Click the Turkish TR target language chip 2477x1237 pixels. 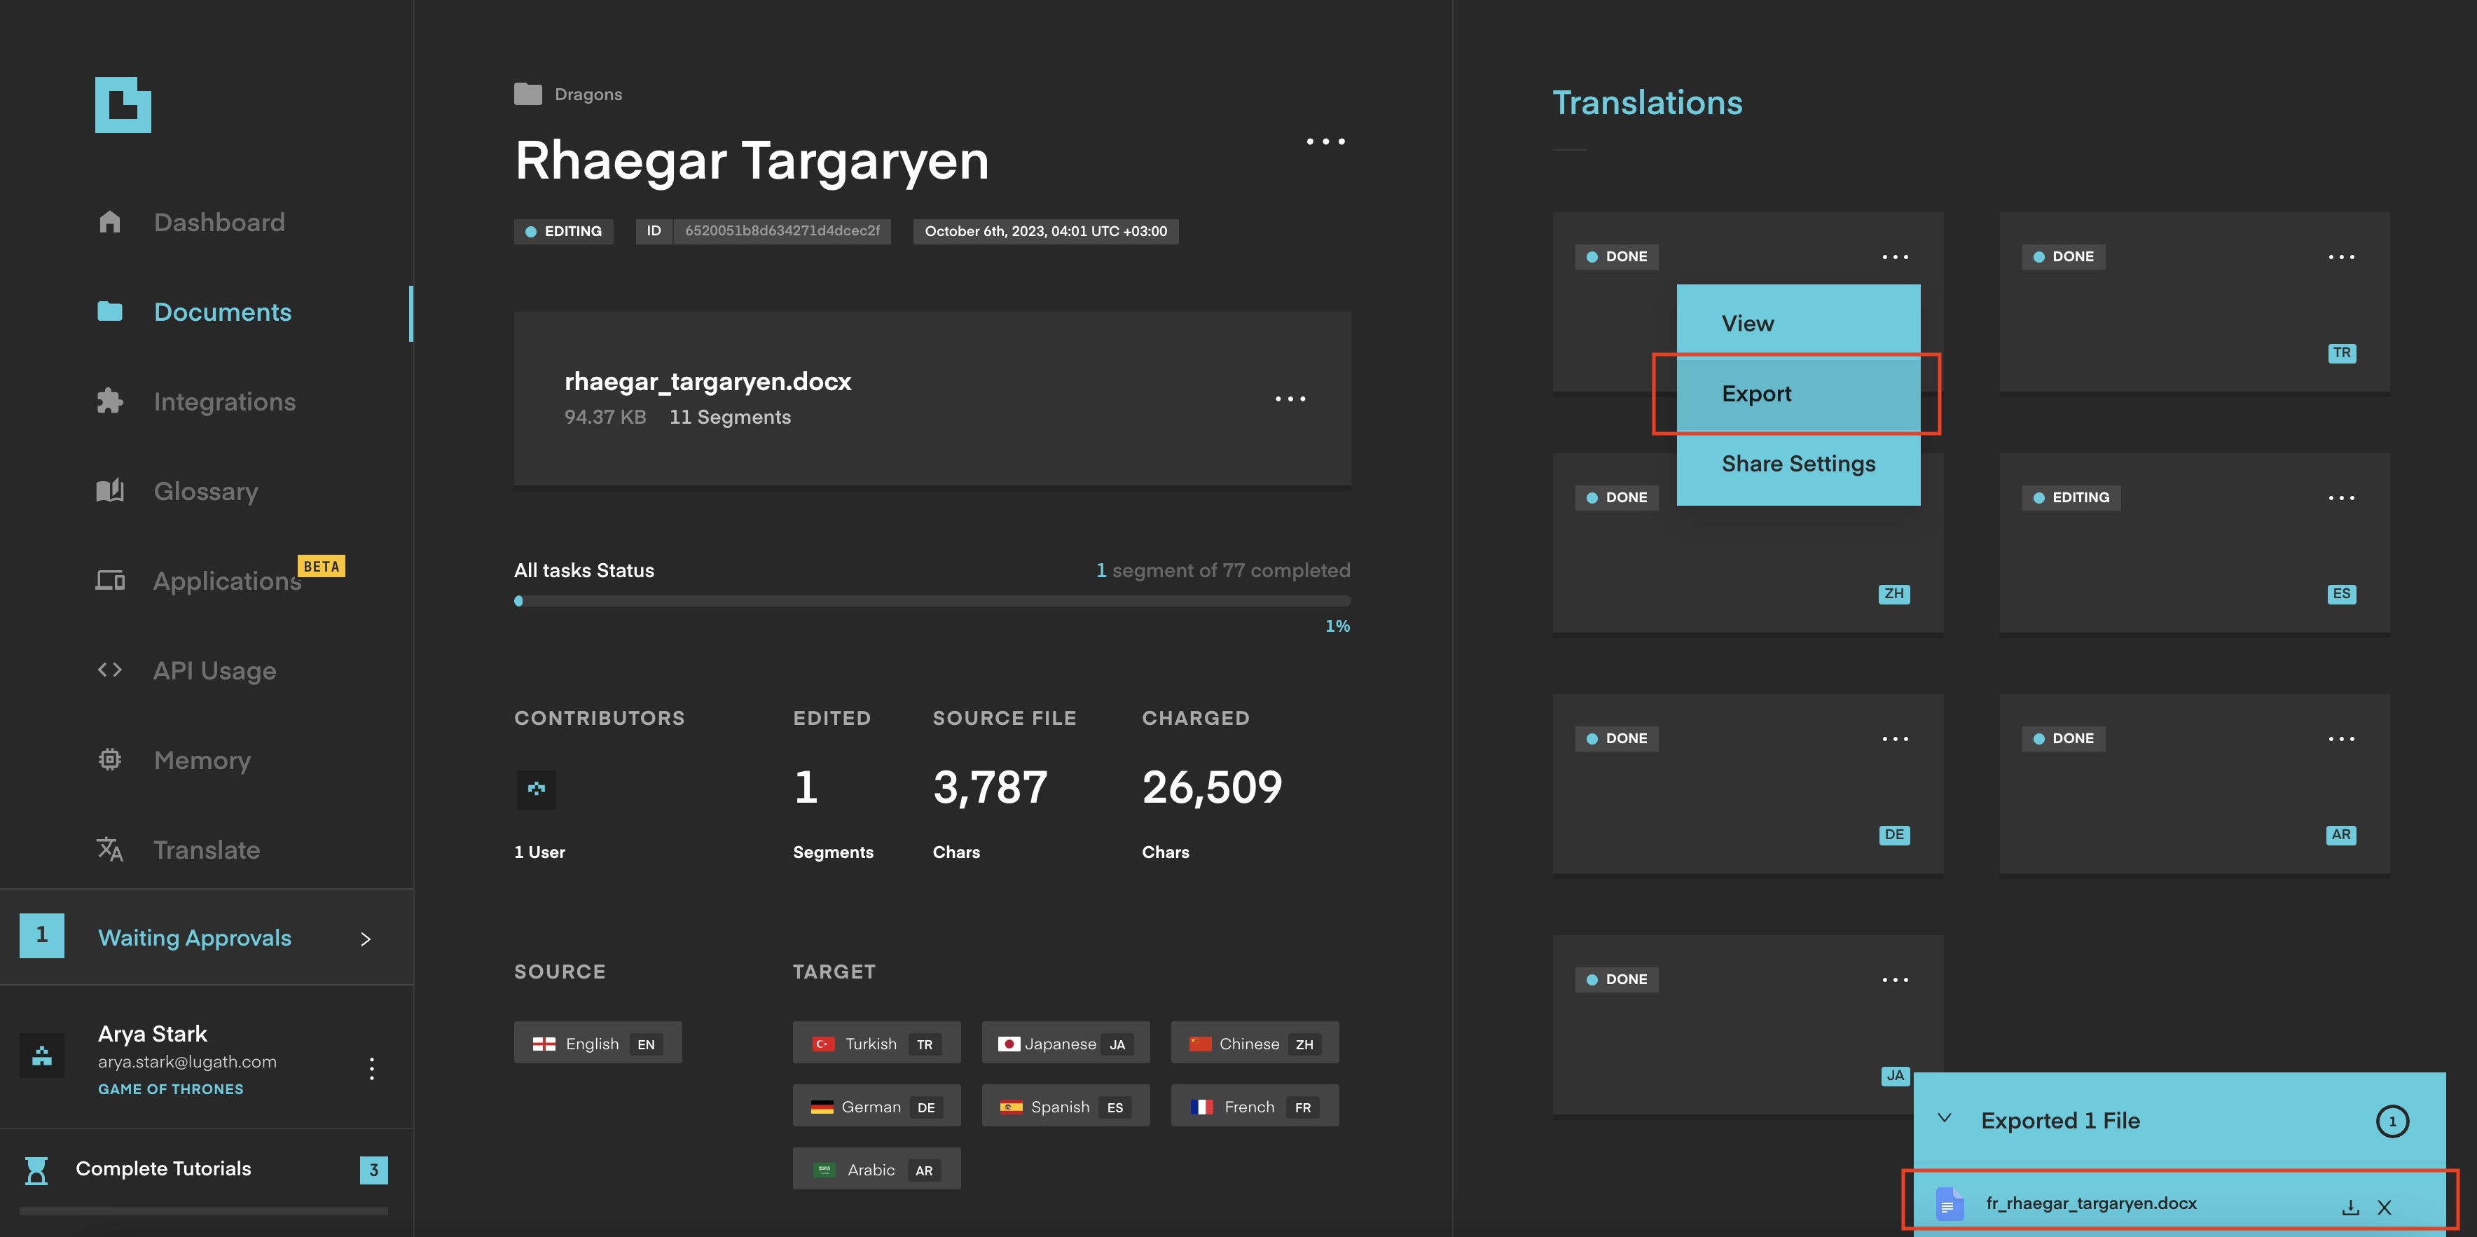(876, 1043)
